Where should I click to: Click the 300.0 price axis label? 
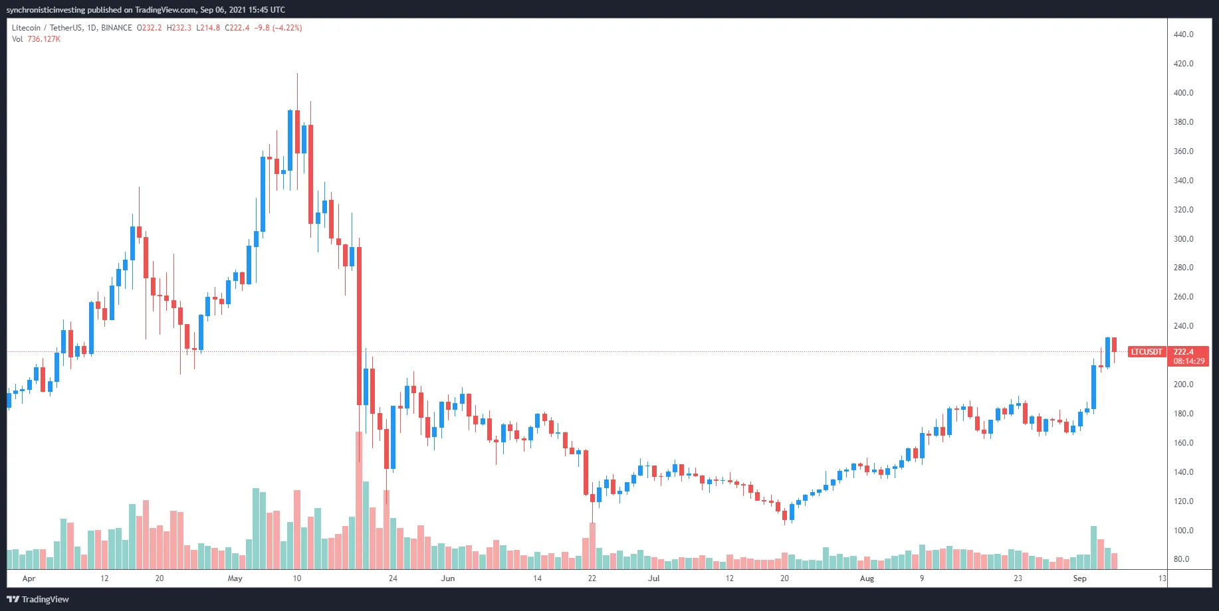click(1183, 239)
